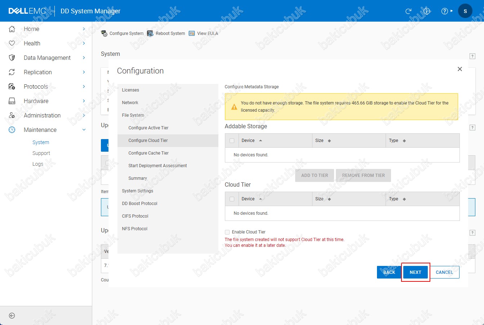Select System Settings step

(x=168, y=191)
